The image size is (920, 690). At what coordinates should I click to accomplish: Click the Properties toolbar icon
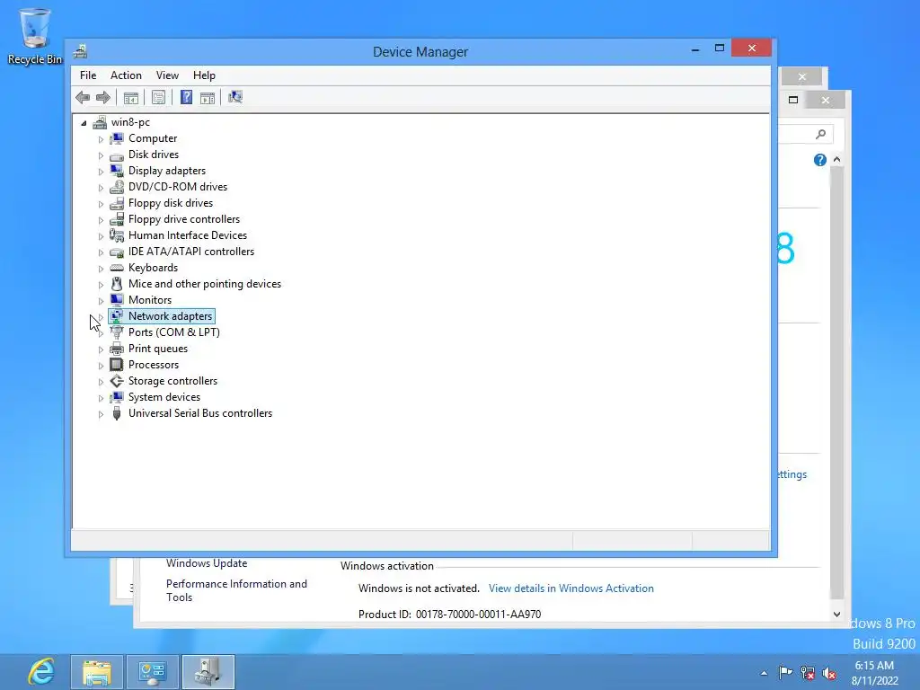pyautogui.click(x=158, y=97)
